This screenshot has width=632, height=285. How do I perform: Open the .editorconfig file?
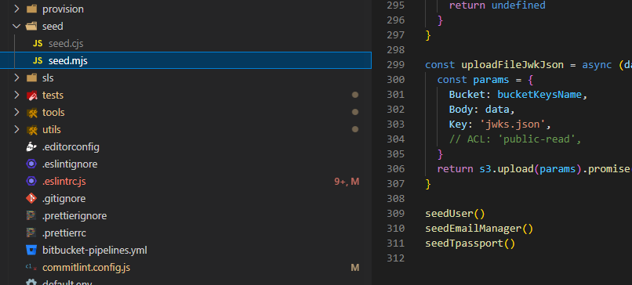click(71, 147)
